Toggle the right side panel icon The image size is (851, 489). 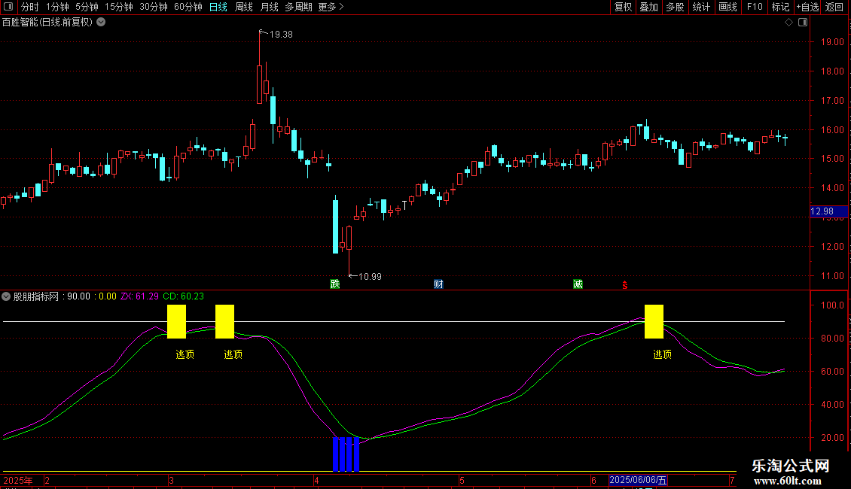click(803, 23)
